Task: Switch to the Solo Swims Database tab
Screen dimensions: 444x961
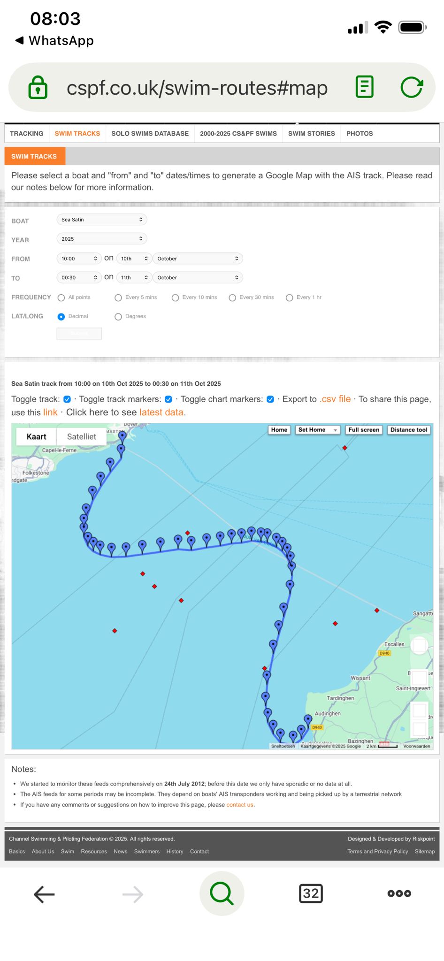Action: pos(150,134)
